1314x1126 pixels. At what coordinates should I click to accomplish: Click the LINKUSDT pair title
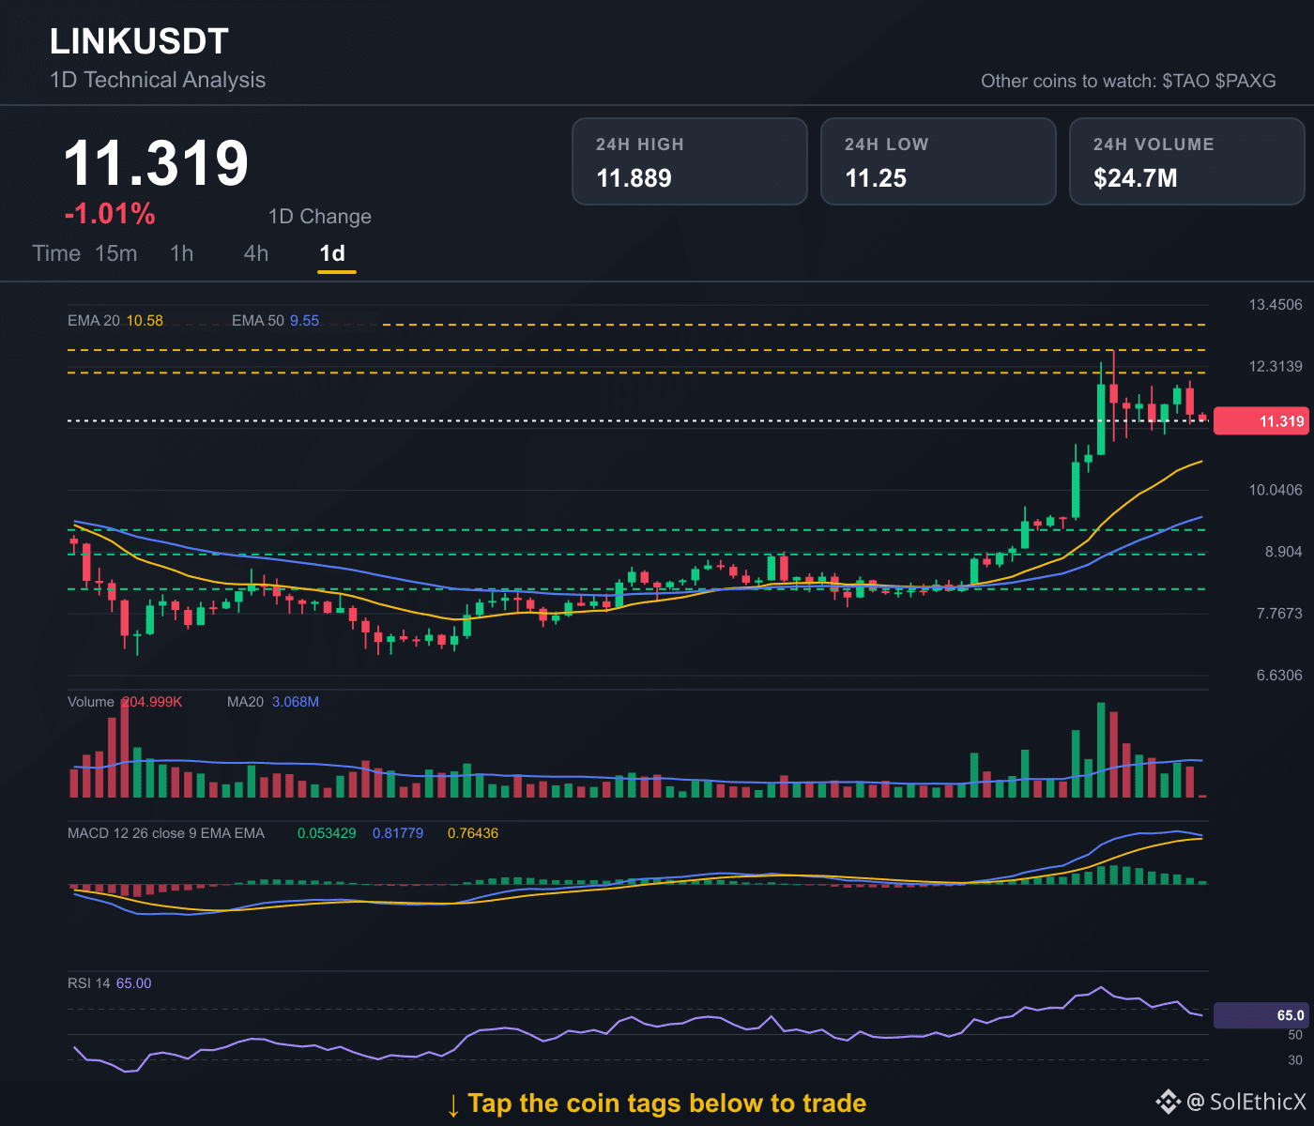(139, 41)
